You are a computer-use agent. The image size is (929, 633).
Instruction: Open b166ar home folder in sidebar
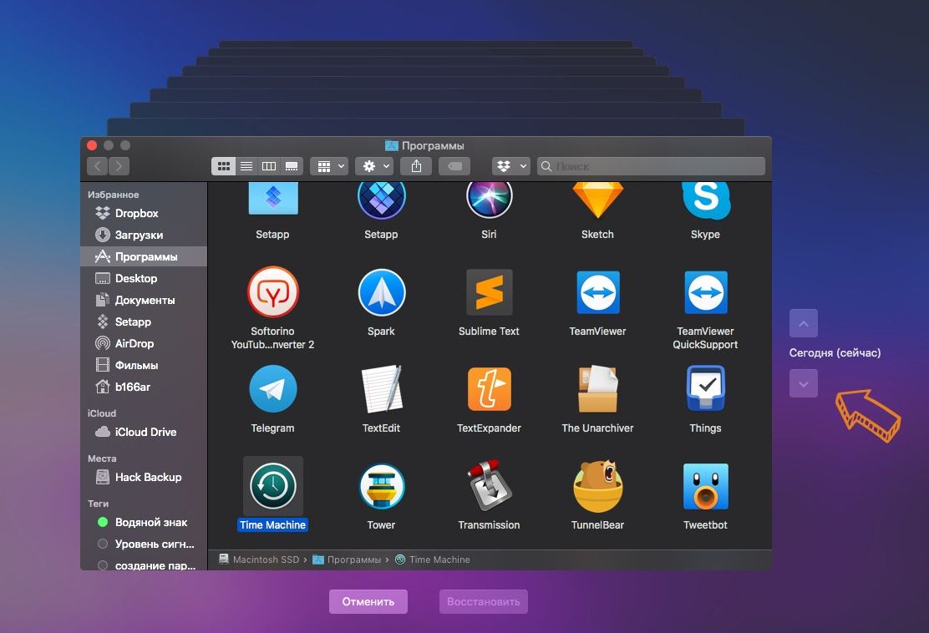144,387
